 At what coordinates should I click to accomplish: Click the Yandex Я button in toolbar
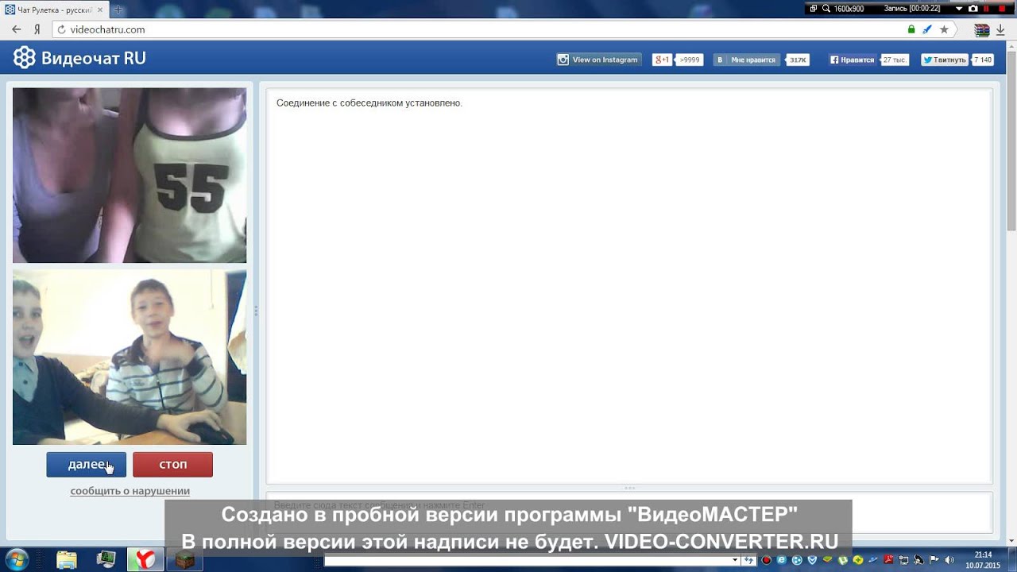[x=37, y=29]
